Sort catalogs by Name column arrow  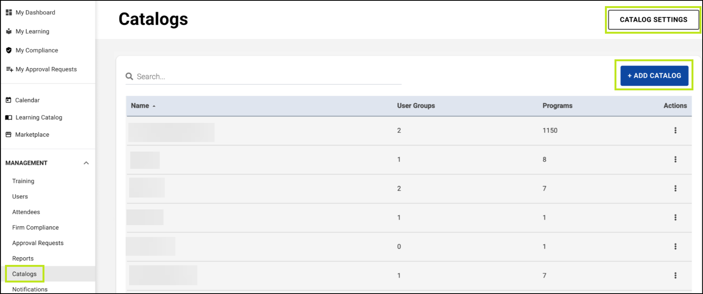(x=154, y=106)
